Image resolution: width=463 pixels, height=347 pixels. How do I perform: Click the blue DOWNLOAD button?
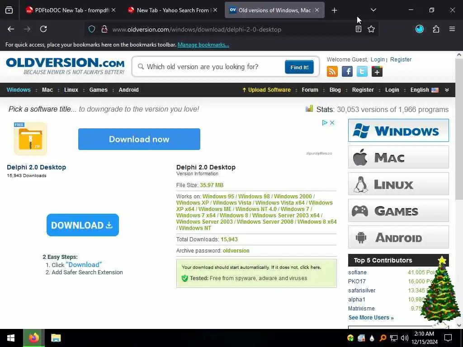pos(83,225)
